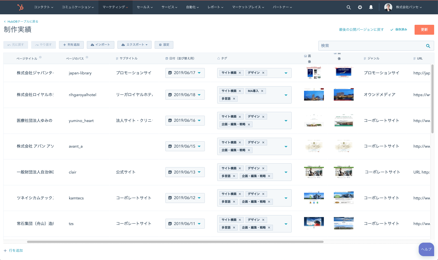Click the user avatar picture
Screen dimensions: 438x260
point(388,7)
